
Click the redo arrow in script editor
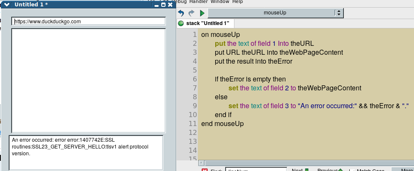point(191,13)
